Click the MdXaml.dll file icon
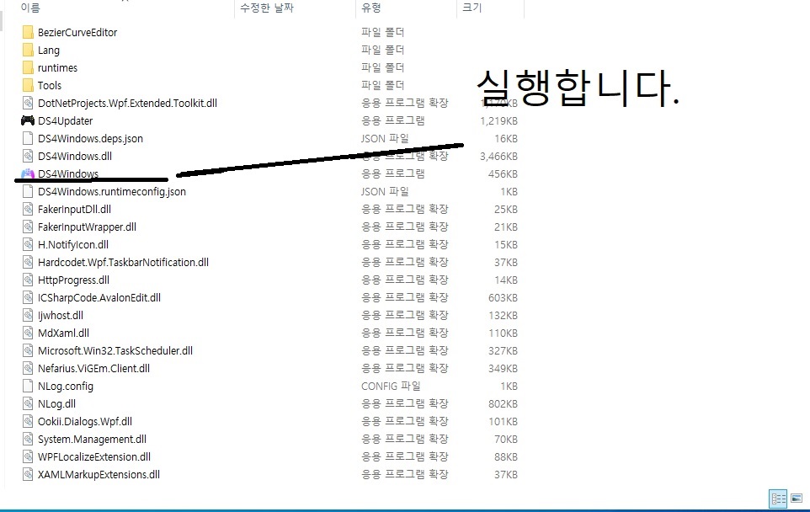Screen dimensions: 810x512 click(28, 333)
